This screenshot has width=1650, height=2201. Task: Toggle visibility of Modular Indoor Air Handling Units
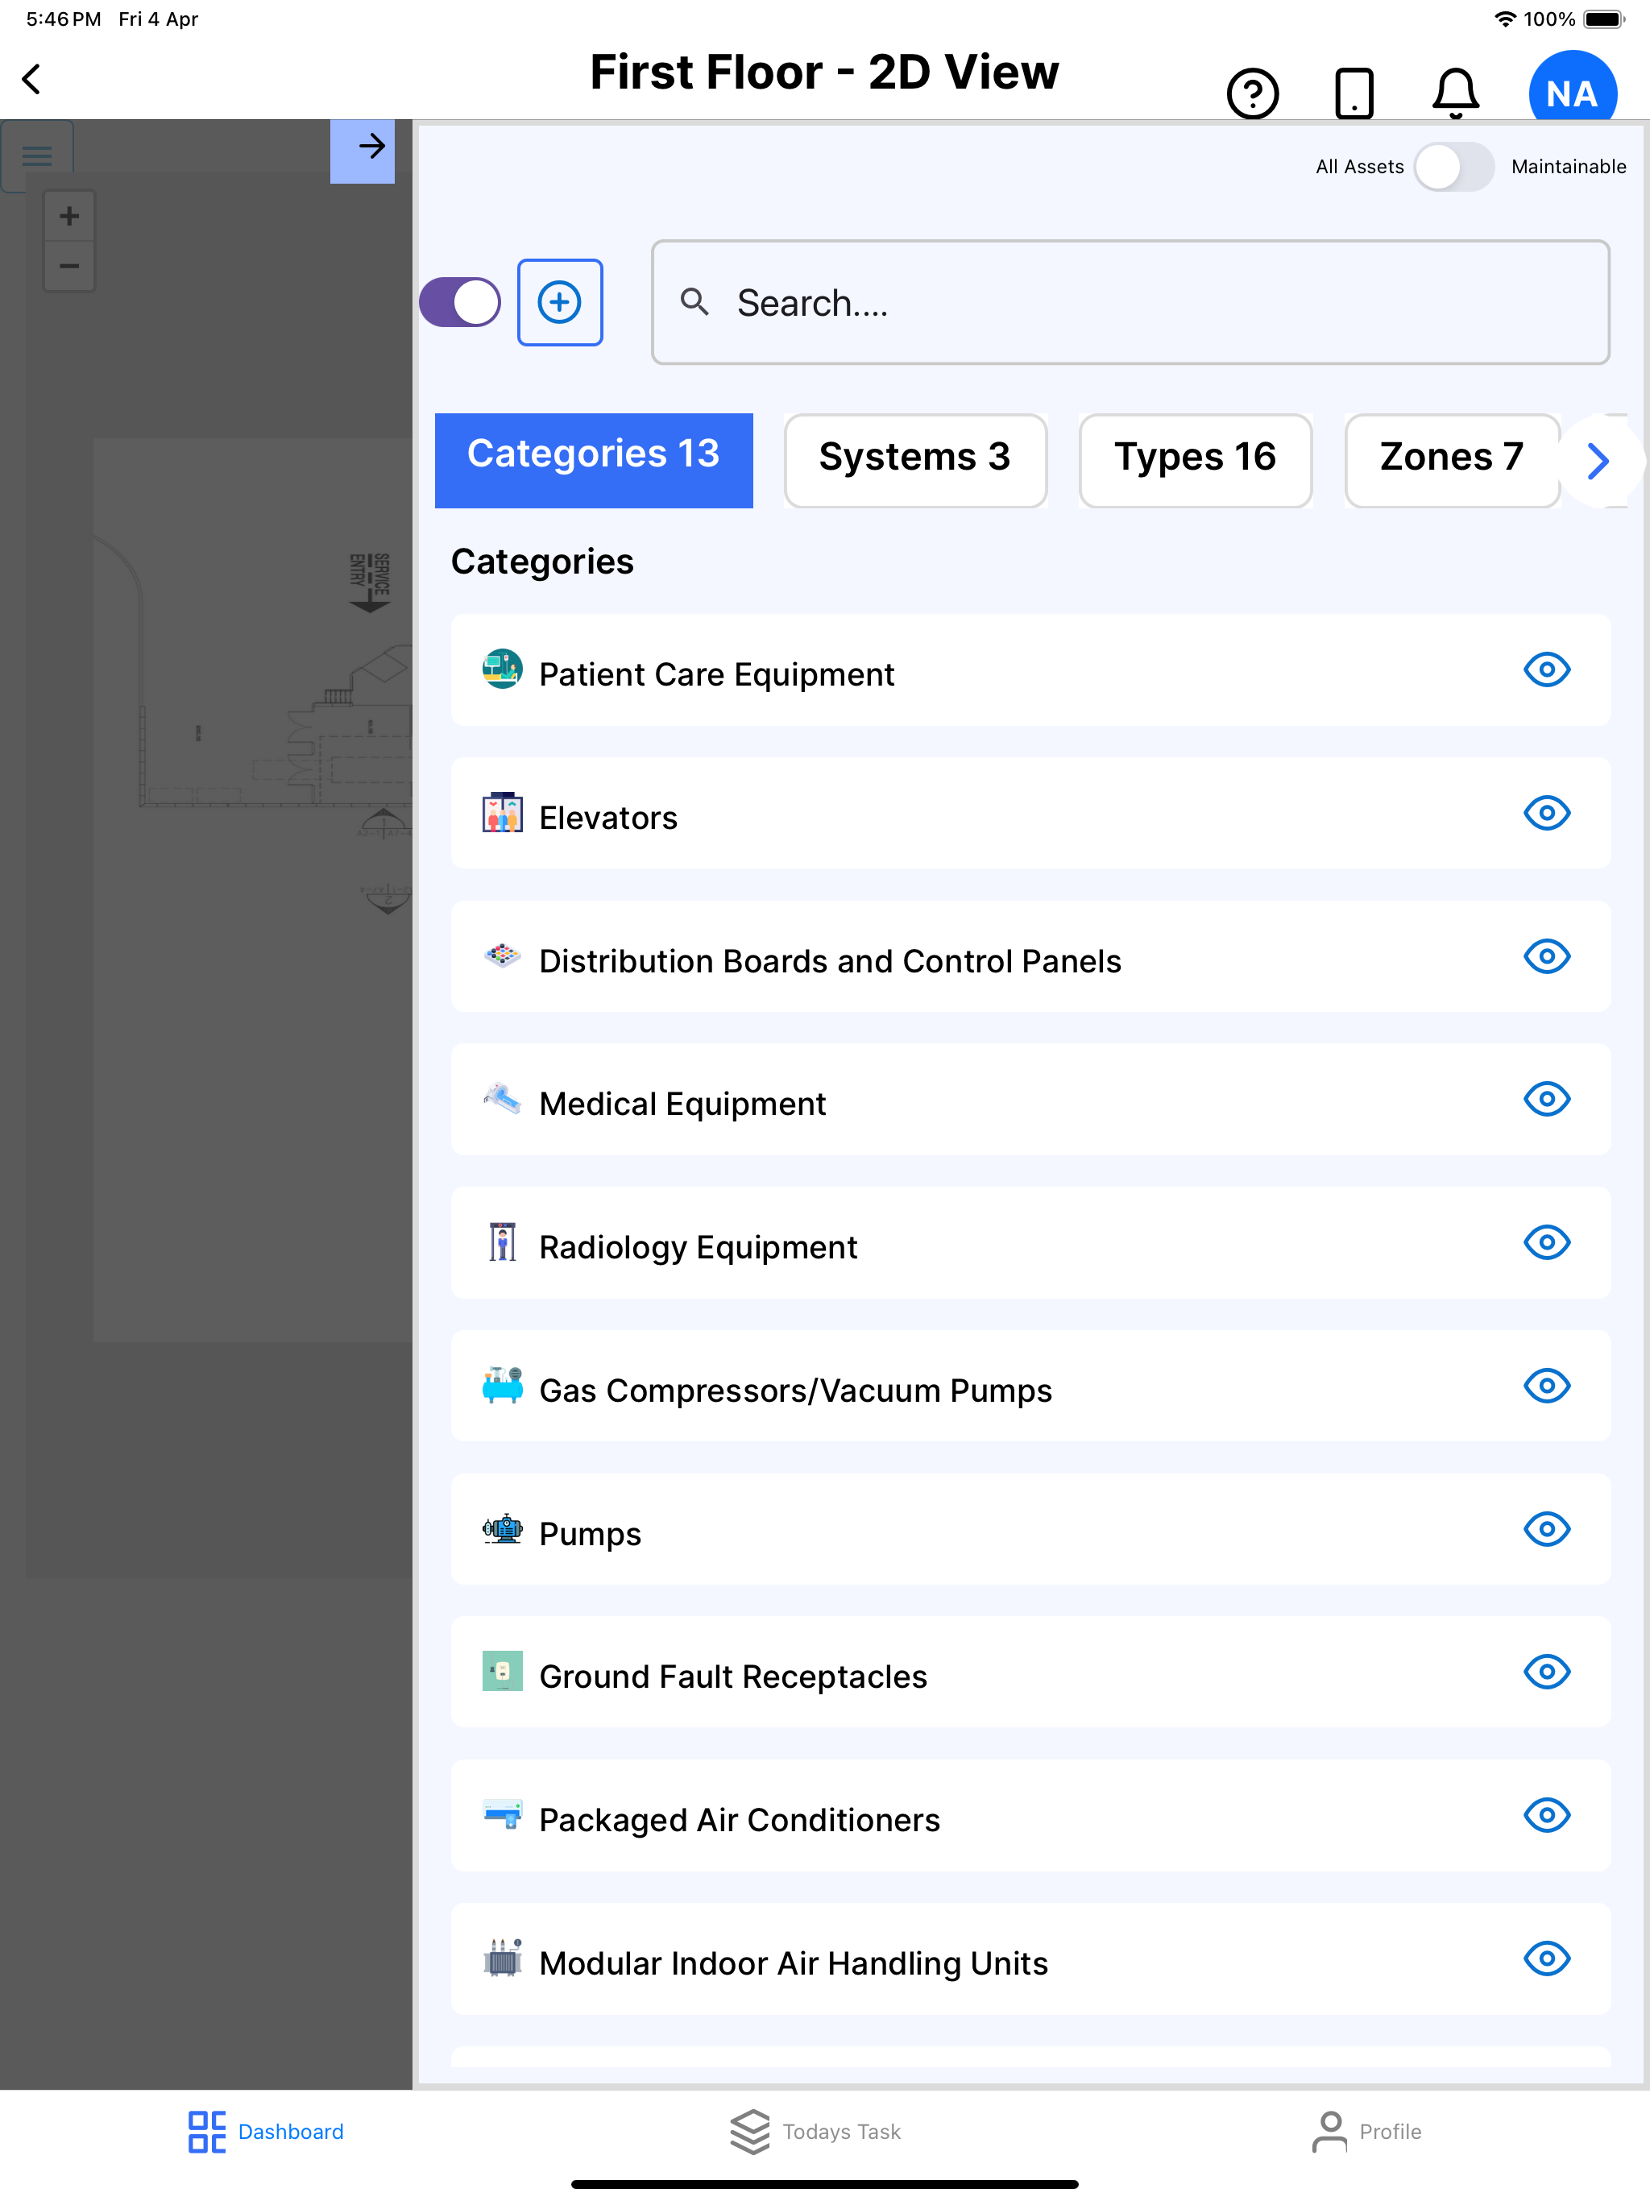point(1547,1959)
